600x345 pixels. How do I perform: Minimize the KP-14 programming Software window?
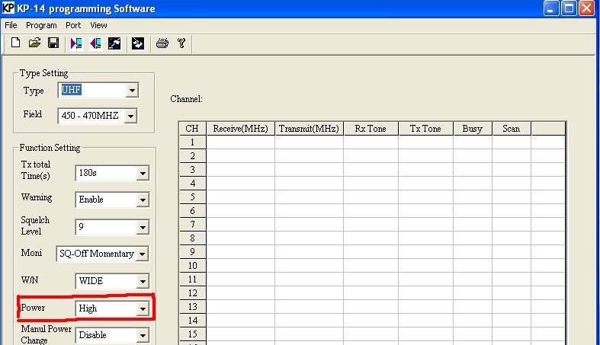(551, 8)
